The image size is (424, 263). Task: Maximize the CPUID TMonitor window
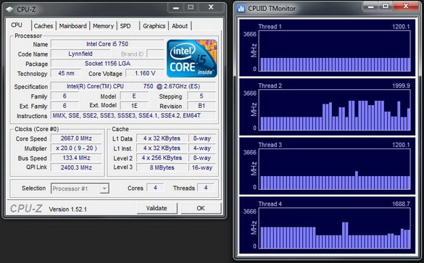click(x=386, y=7)
